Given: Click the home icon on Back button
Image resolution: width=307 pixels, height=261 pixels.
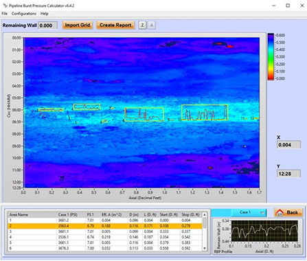Looking at the screenshot, I should coord(280,212).
